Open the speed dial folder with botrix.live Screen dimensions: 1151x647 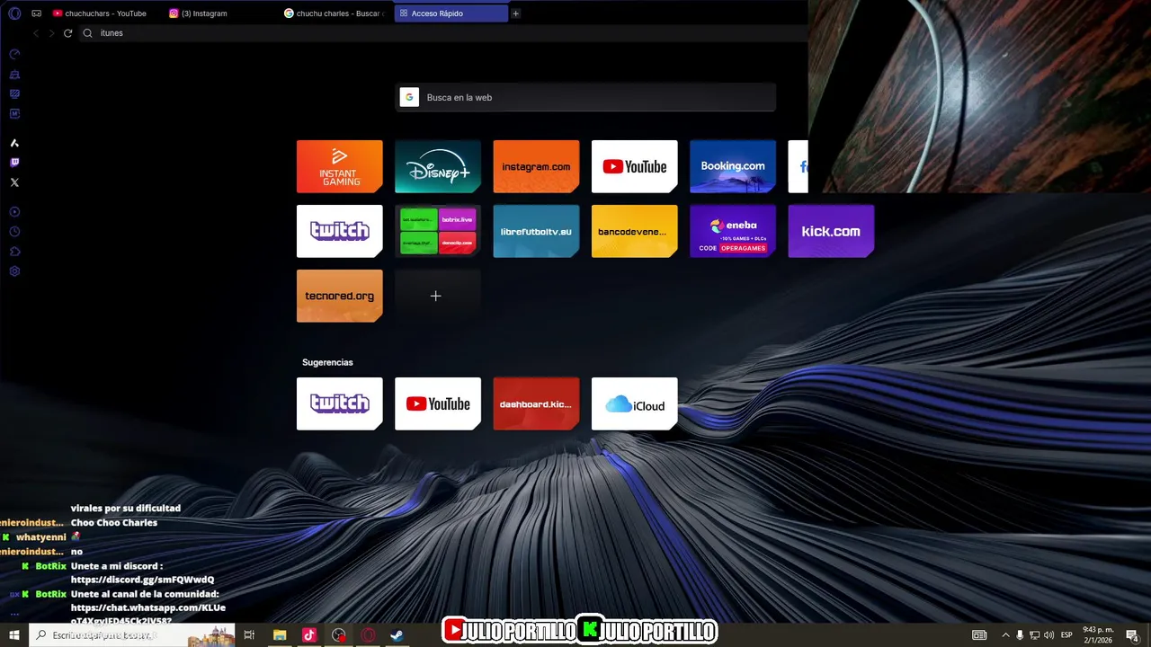(x=438, y=231)
